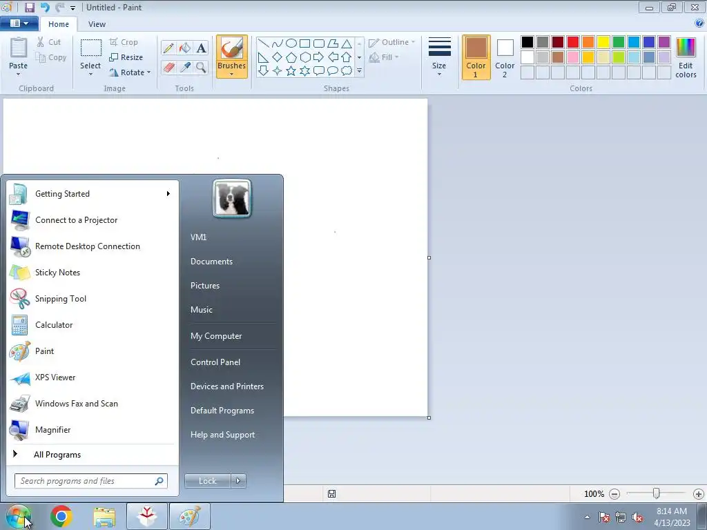The width and height of the screenshot is (707, 530).
Task: Show hidden tray icons arrow
Action: pos(587,517)
